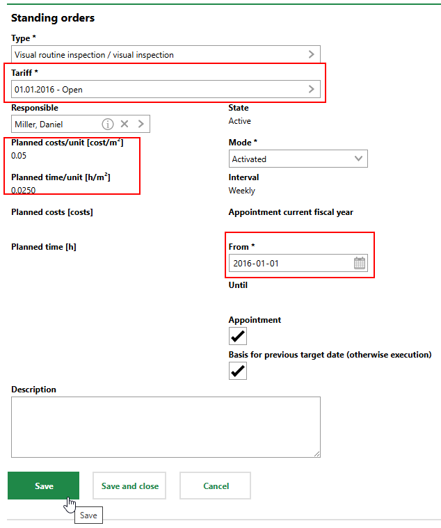Click the Save tooltip
Screen dimensions: 441x528
point(88,515)
